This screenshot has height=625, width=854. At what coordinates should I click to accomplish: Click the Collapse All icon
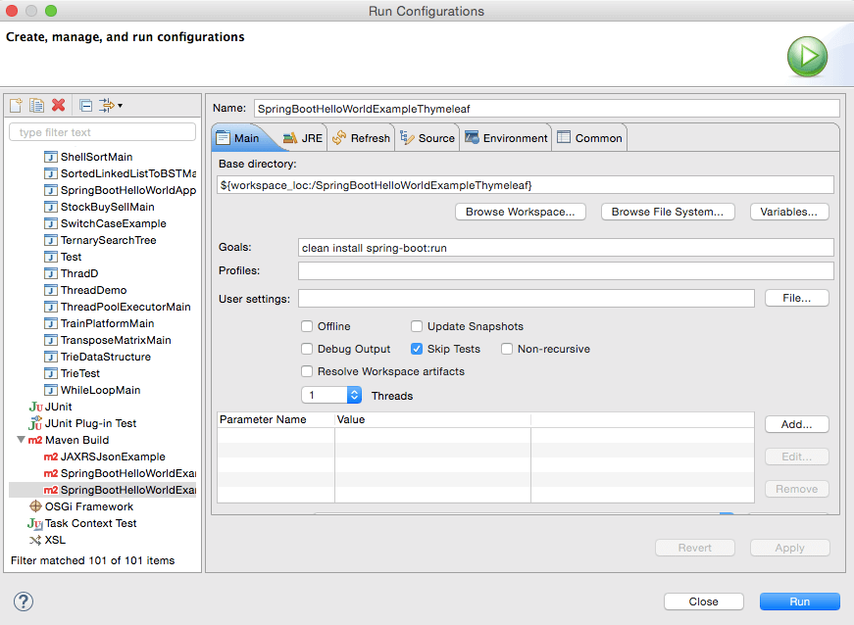tap(85, 105)
